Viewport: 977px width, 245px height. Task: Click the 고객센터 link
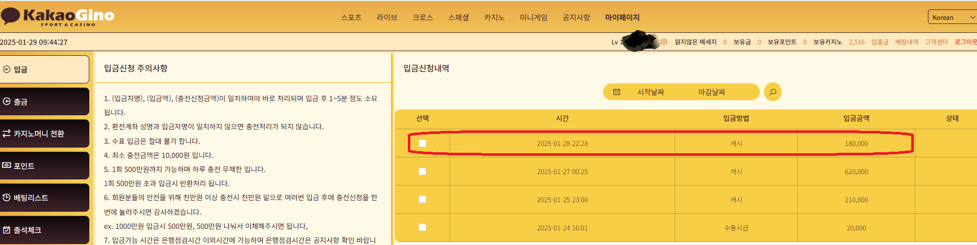[936, 42]
